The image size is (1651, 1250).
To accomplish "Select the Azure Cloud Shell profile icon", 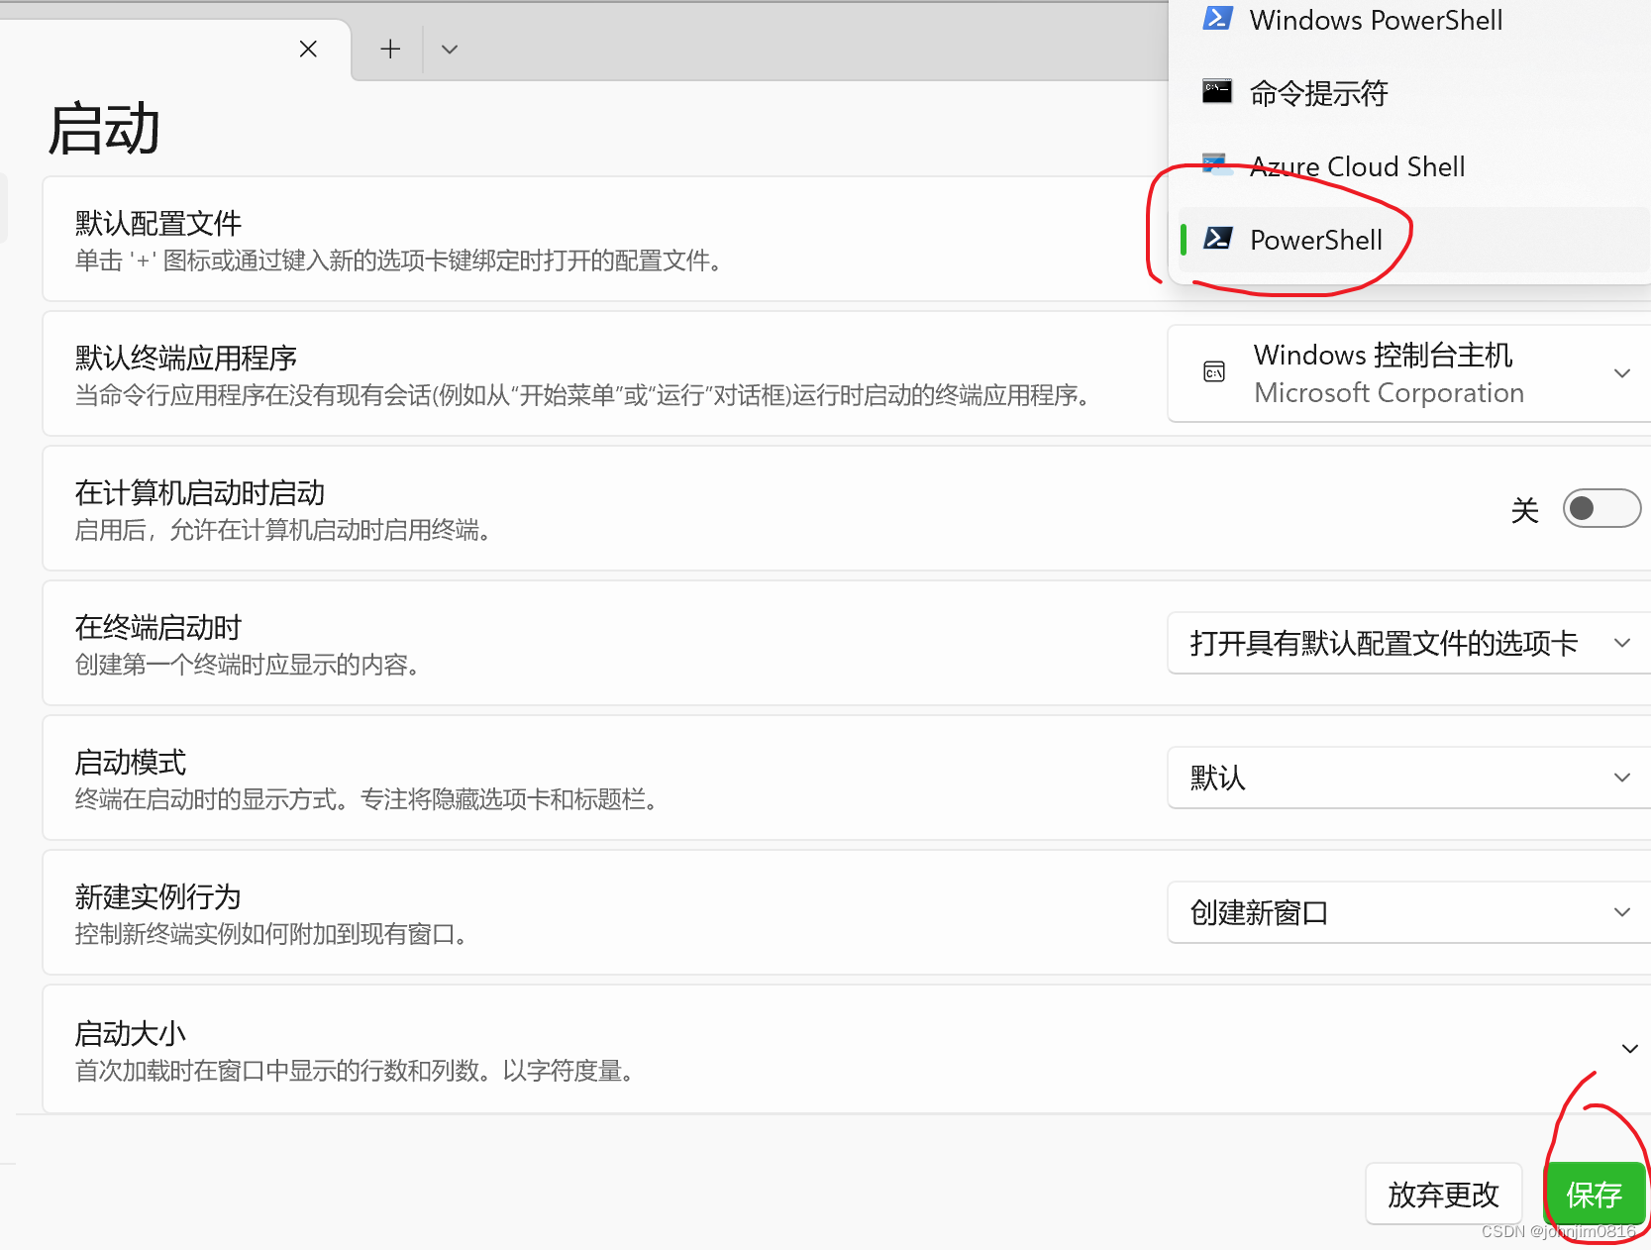I will click(1217, 164).
